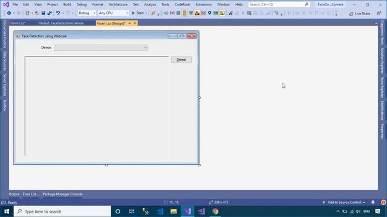The height and width of the screenshot is (217, 387).
Task: Click the Detect button on the form
Action: pyautogui.click(x=181, y=60)
